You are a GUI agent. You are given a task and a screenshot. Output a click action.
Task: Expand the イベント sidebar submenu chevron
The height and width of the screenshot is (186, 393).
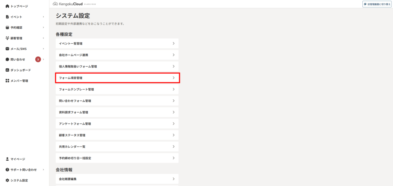pos(43,17)
